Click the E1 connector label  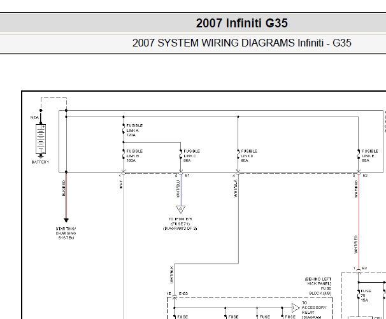point(187,176)
